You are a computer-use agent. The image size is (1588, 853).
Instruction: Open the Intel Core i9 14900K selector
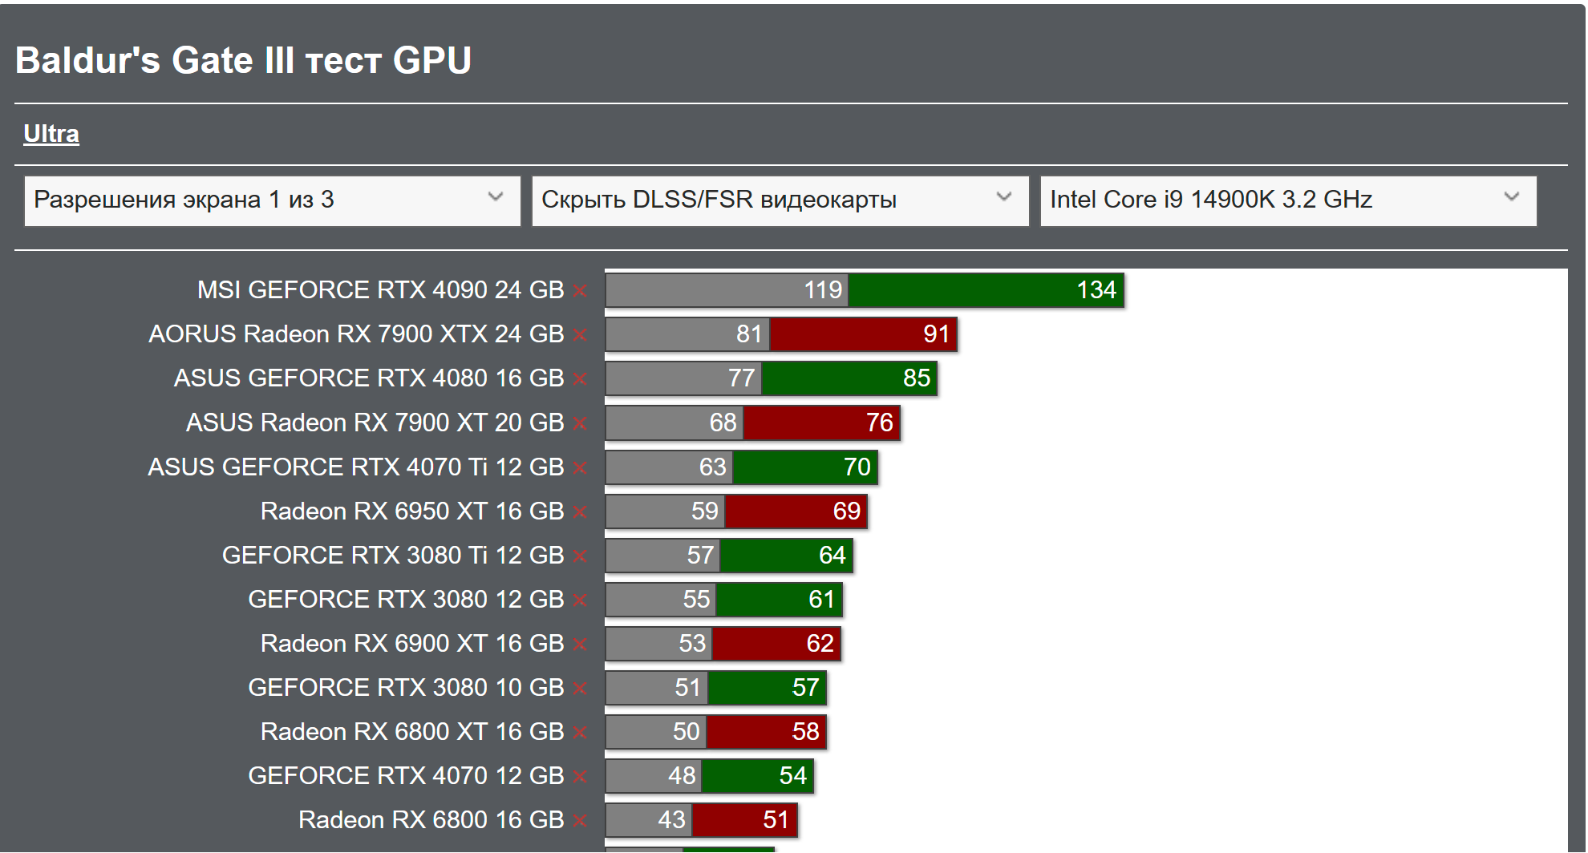click(x=1288, y=200)
